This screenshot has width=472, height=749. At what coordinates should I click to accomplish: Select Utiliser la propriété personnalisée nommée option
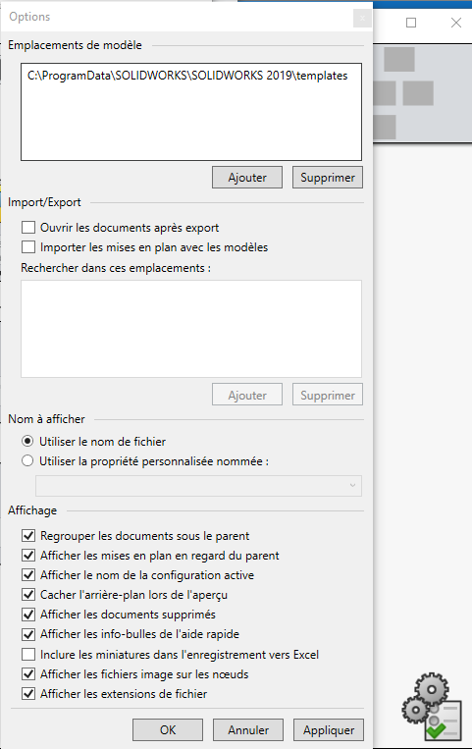click(x=27, y=461)
